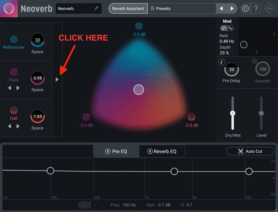Screen dimensions: 278x212
Task: Click the Plate icon beside the blend pad
Action: [x=86, y=117]
